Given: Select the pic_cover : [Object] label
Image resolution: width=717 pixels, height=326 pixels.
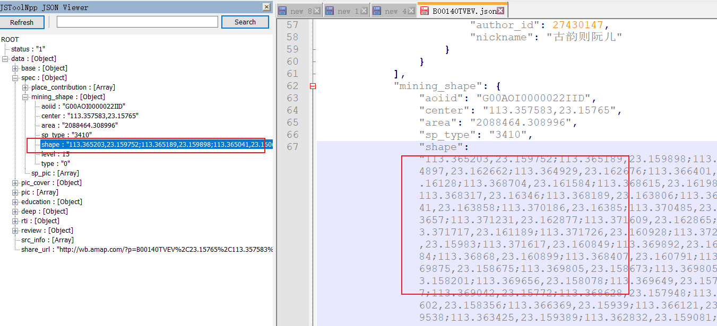Looking at the screenshot, I should click(x=51, y=183).
